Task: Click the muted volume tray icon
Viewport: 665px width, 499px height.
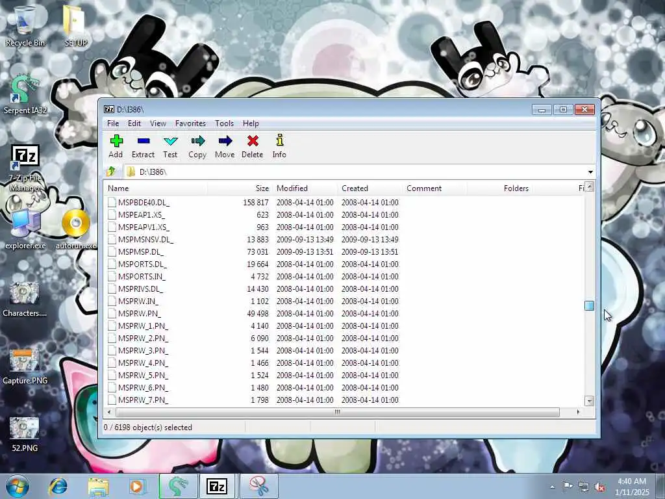Action: click(x=600, y=487)
